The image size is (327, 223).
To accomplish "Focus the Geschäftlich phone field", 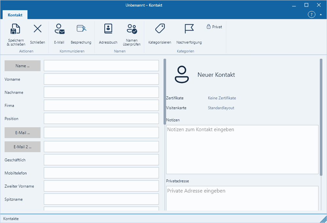I will [101, 160].
